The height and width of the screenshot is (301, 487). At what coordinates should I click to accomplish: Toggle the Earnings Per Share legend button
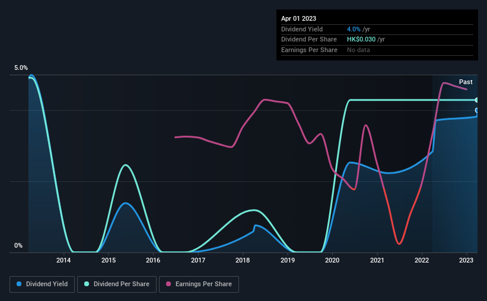coord(199,284)
